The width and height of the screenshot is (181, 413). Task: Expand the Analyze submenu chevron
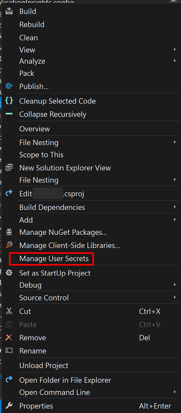[x=175, y=61]
